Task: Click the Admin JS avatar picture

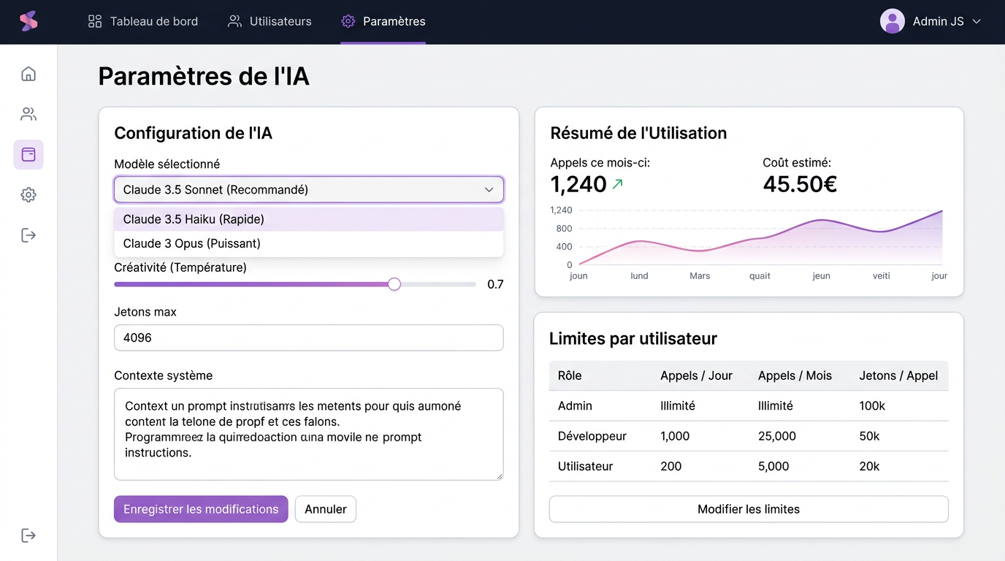Action: [x=892, y=21]
